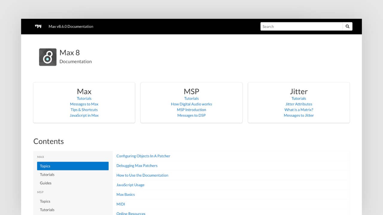The image size is (383, 215).
Task: Open Tutorials link in MSP card
Action: click(191, 98)
